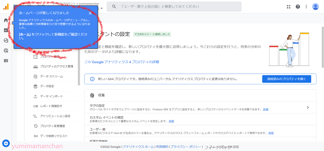Open the user account avatar
Image resolution: width=324 pixels, height=151 pixels.
click(x=315, y=7)
